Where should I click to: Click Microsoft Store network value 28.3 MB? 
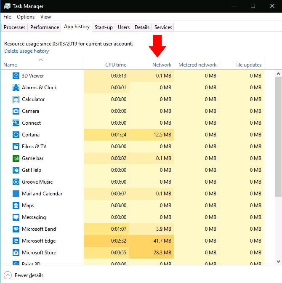click(x=162, y=253)
